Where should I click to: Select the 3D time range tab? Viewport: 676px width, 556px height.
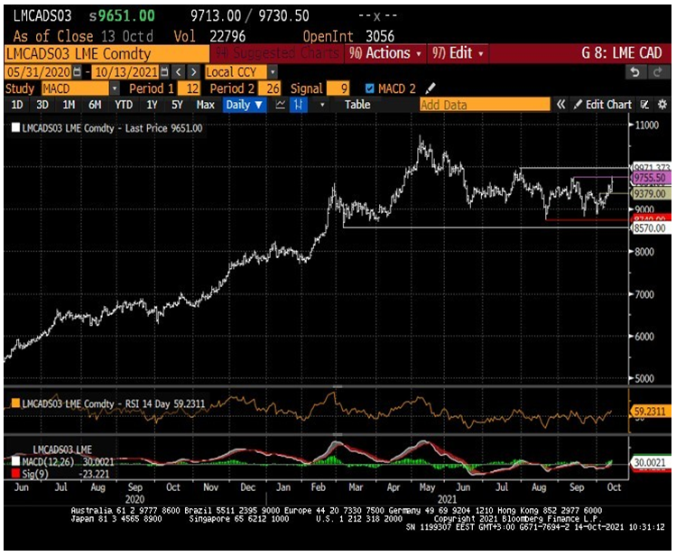(x=42, y=105)
